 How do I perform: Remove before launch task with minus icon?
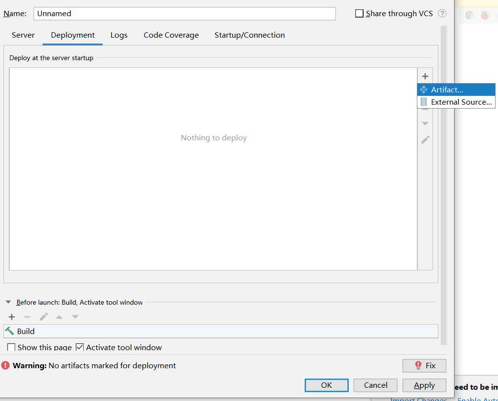pos(27,317)
